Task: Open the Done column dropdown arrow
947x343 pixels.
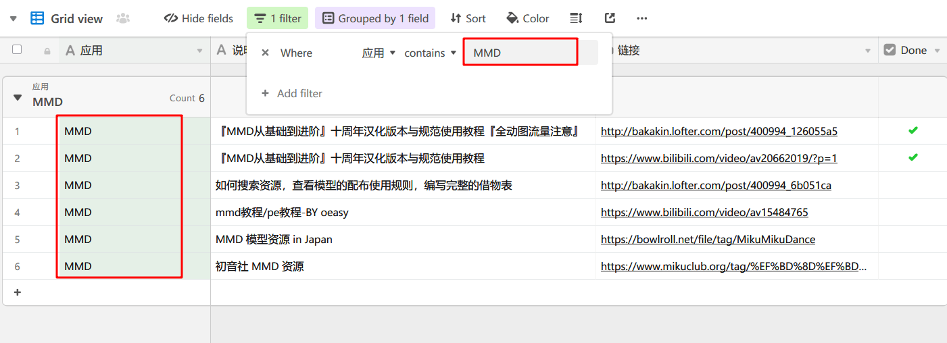Action: (x=937, y=51)
